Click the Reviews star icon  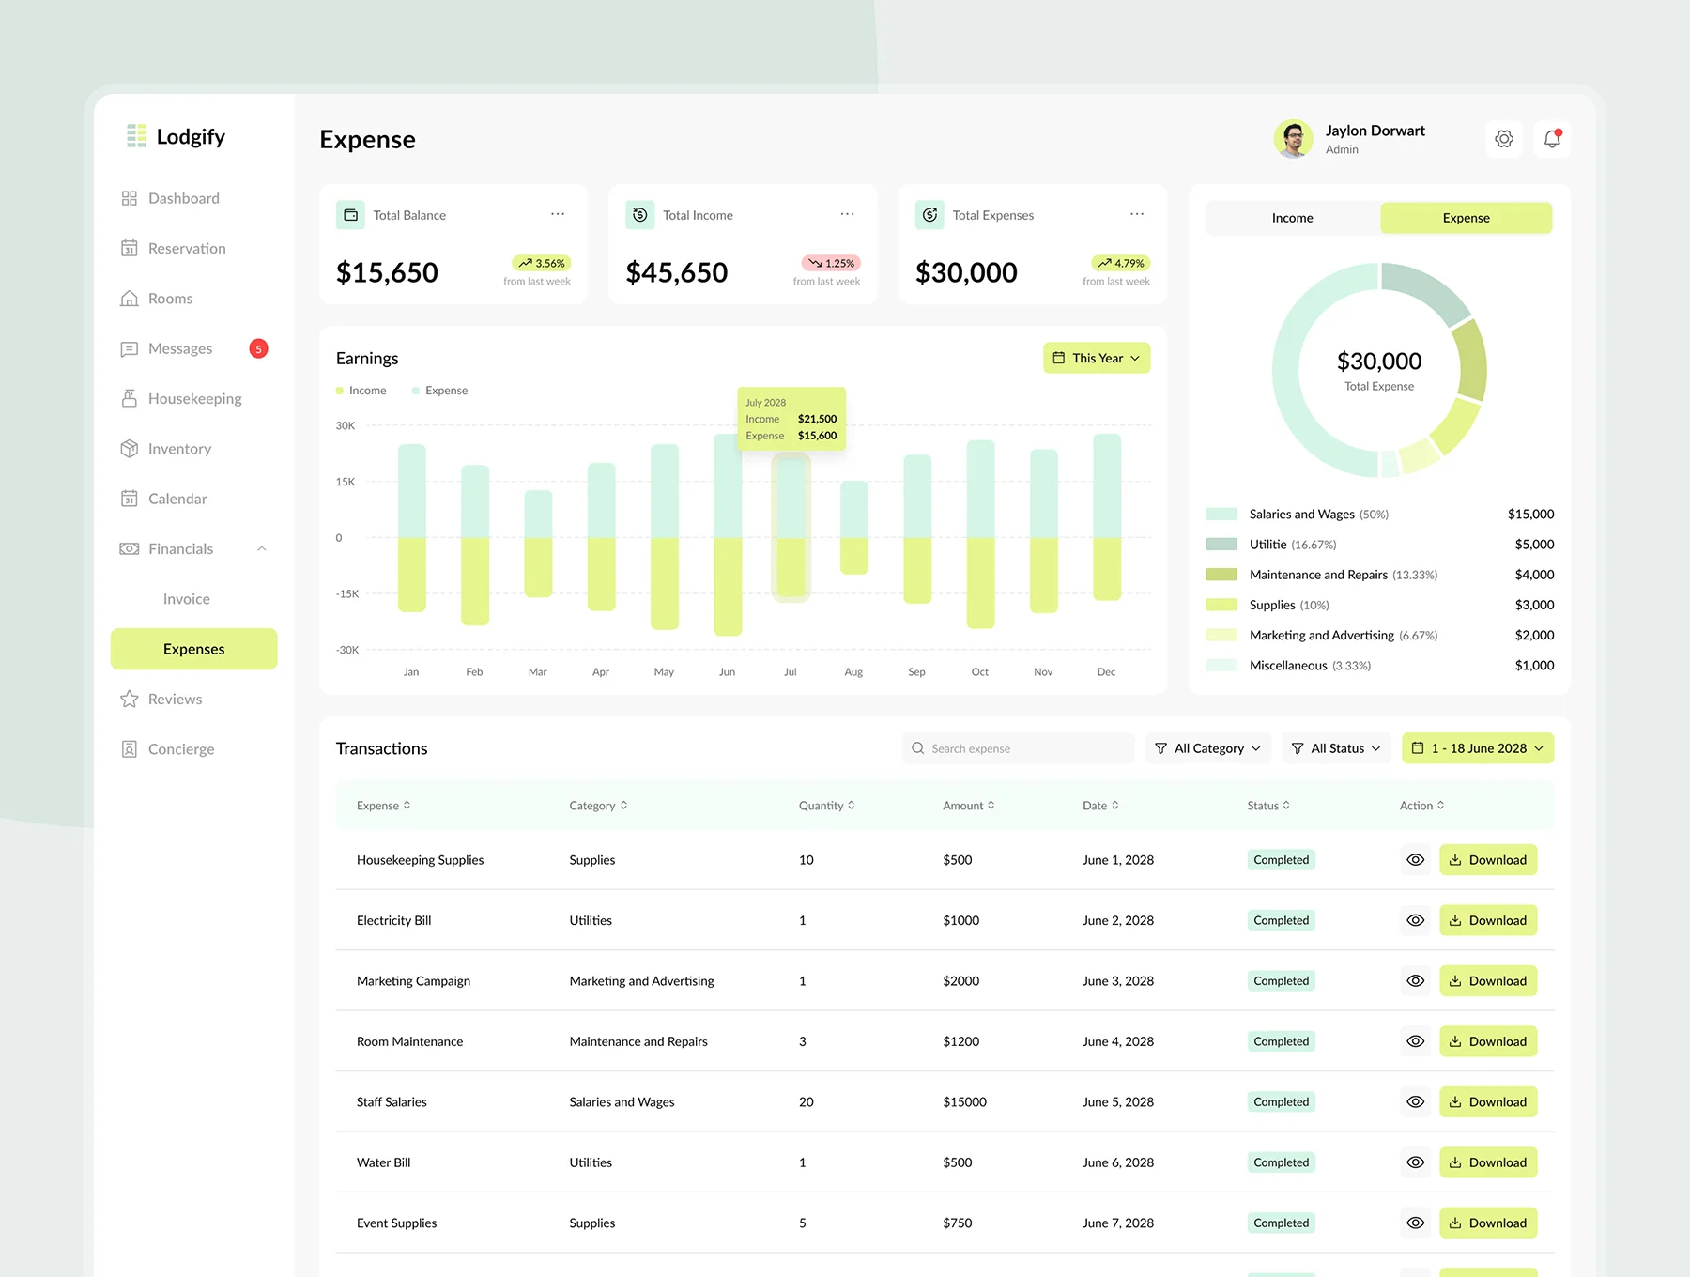[130, 699]
